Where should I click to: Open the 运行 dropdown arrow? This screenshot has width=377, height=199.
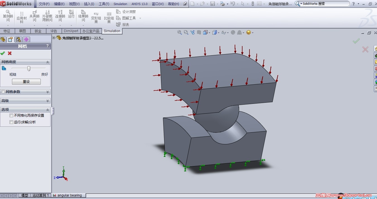[71, 25]
